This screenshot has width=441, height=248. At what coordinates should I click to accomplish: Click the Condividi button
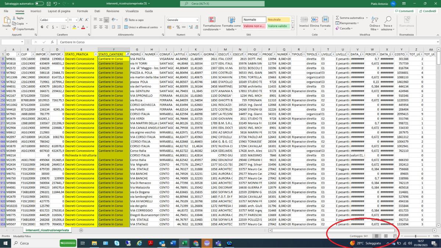[x=427, y=11]
